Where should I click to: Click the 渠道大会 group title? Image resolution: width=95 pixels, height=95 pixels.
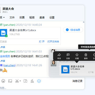8,9
